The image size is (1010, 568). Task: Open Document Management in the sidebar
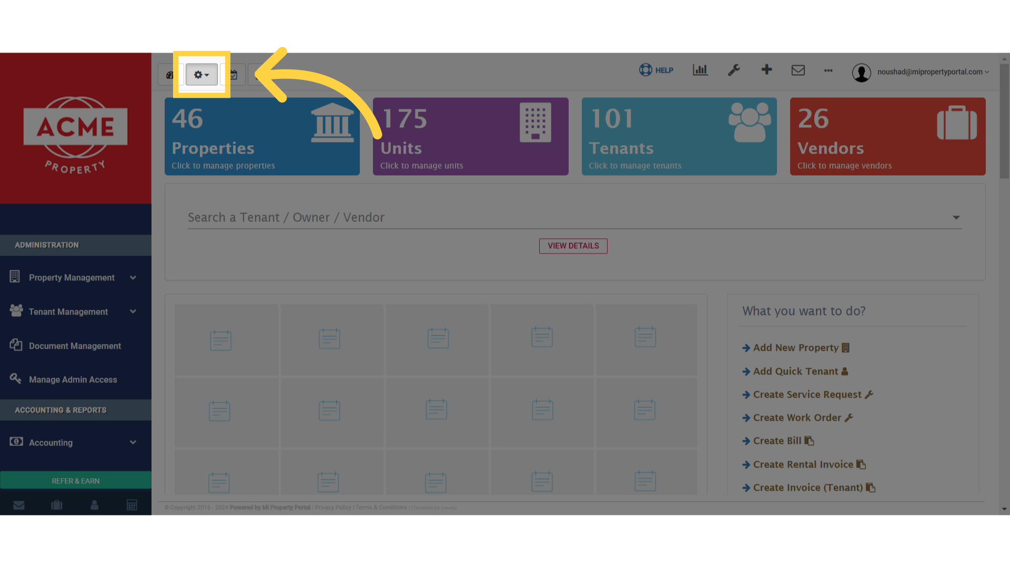(x=76, y=346)
